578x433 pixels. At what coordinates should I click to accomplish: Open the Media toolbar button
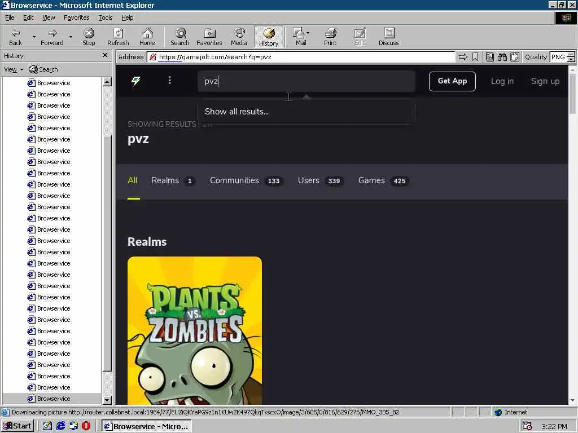tap(239, 37)
